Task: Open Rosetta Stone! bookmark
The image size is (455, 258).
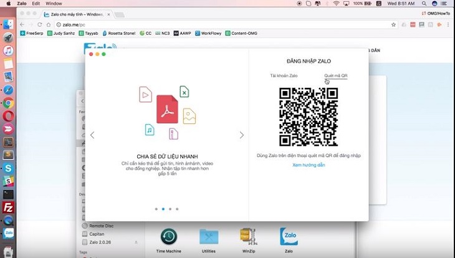Action: click(x=119, y=34)
